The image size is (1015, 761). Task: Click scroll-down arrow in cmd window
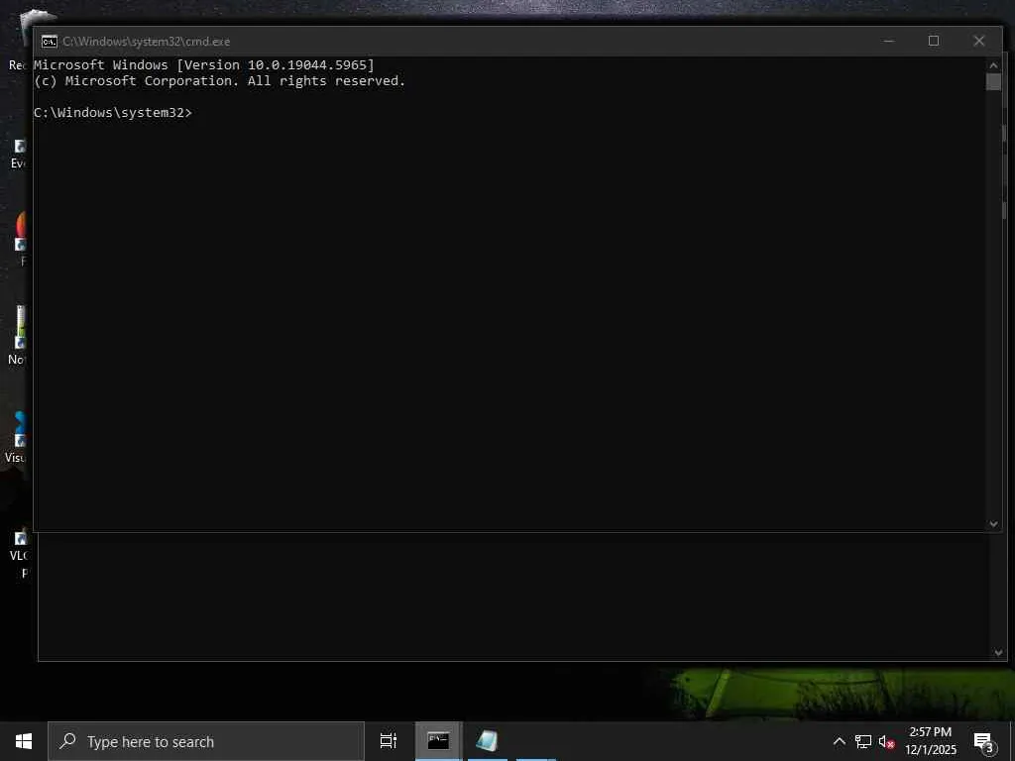pos(993,524)
